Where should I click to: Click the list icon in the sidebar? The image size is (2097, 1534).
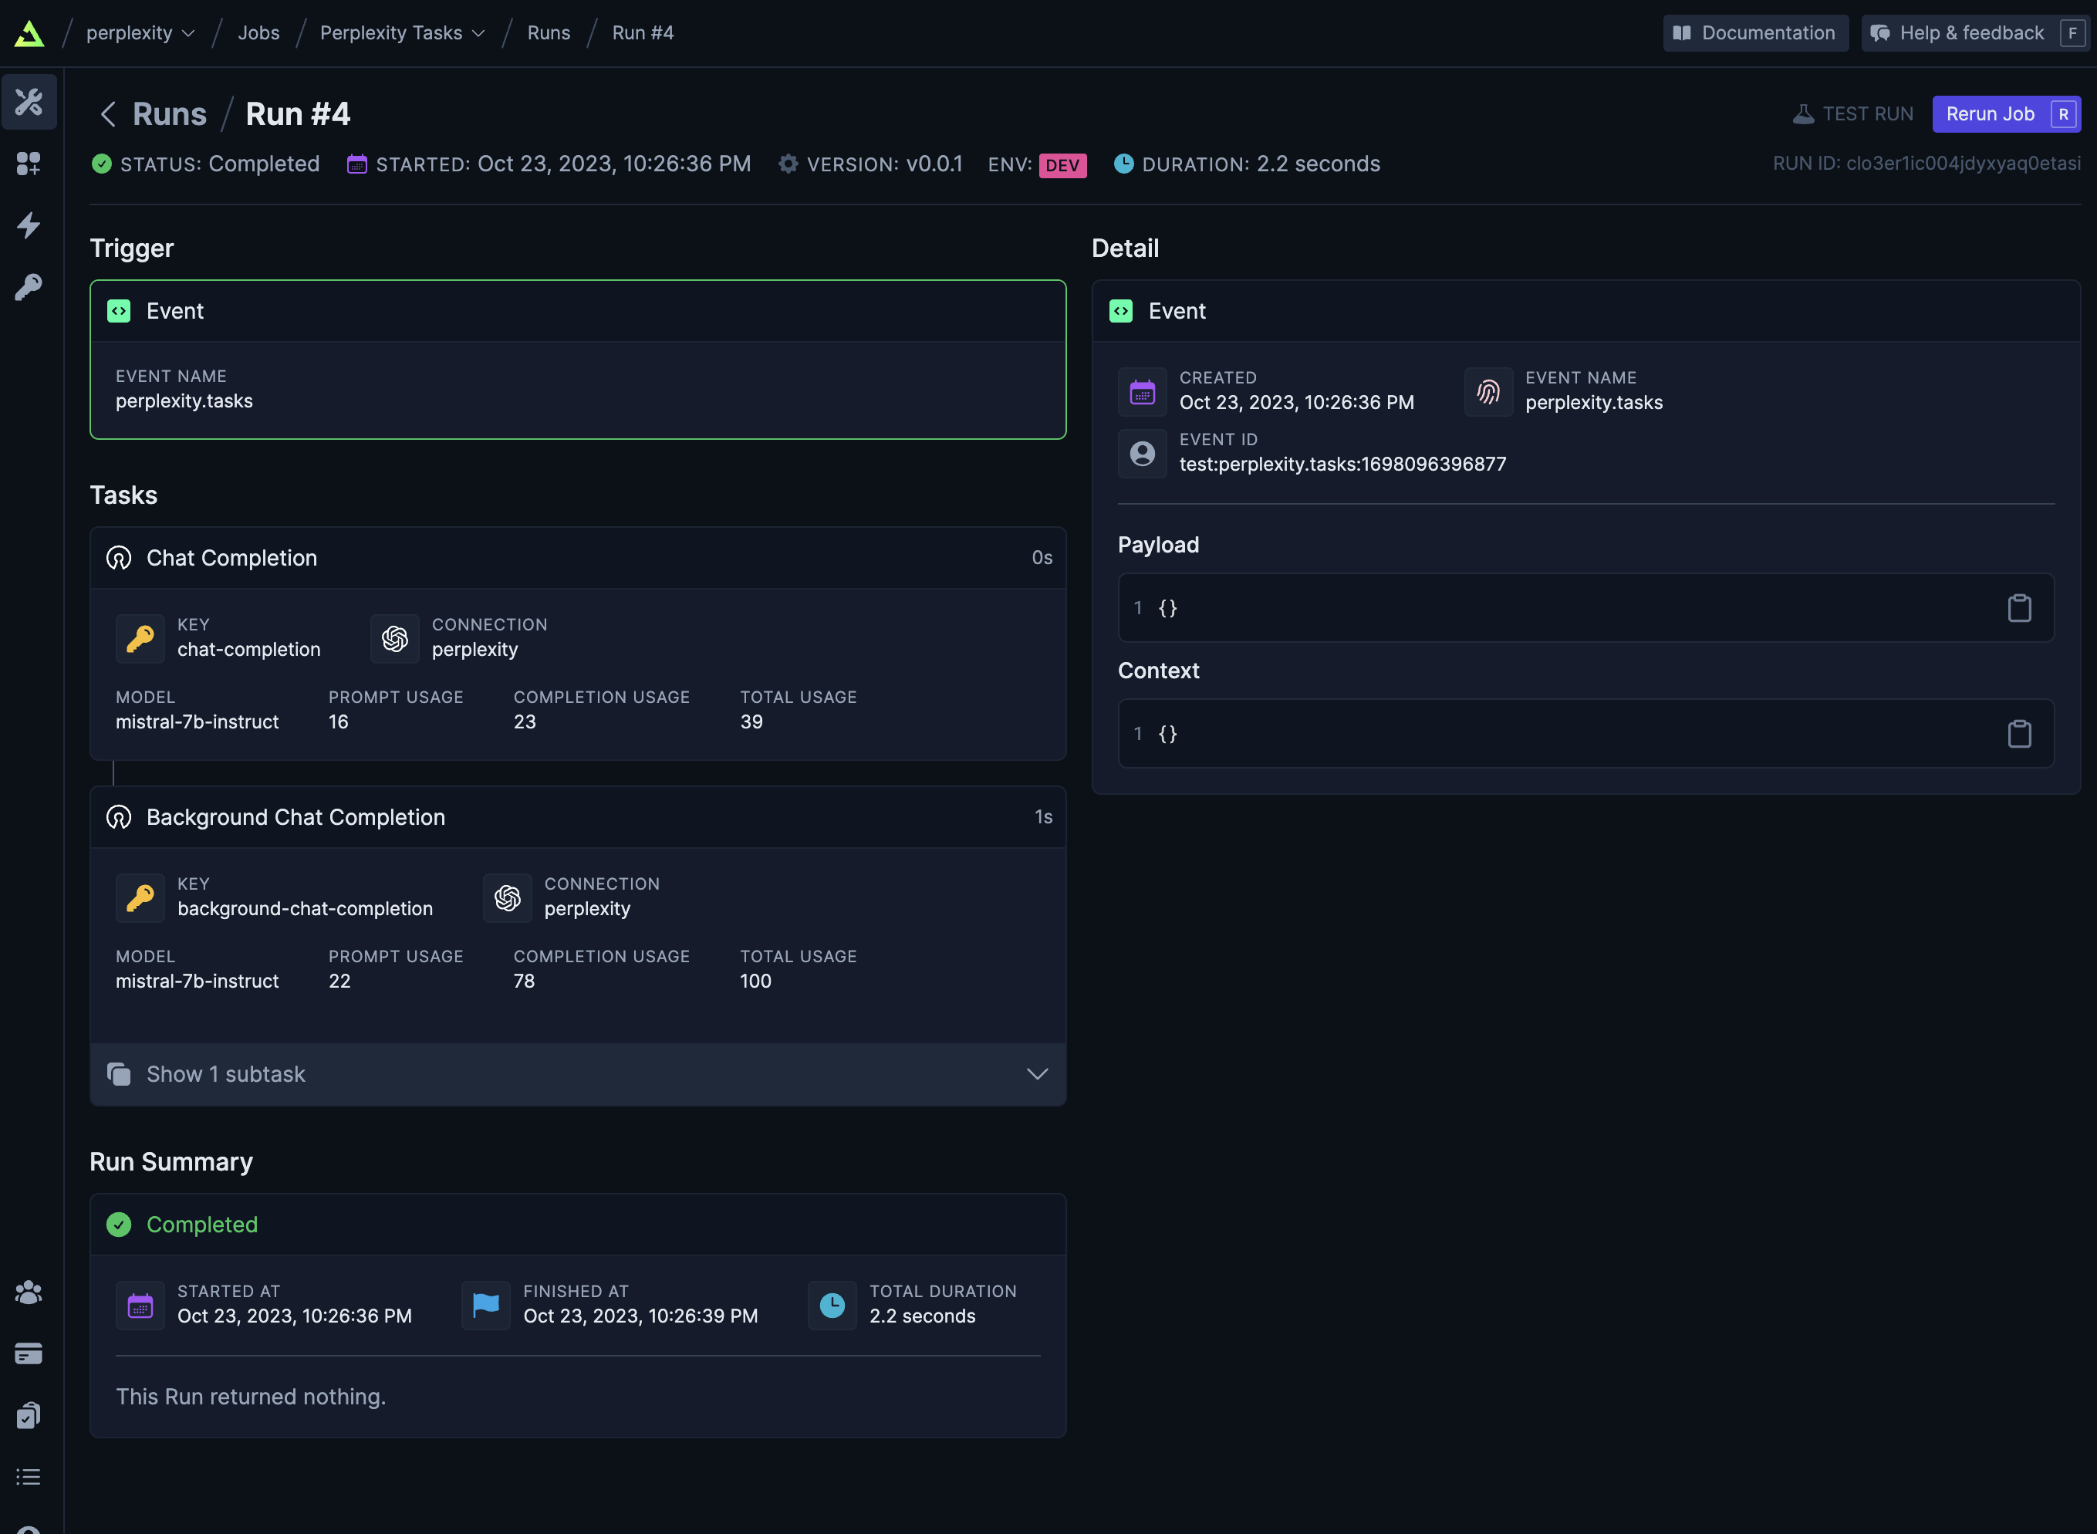click(x=29, y=1476)
